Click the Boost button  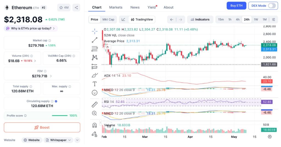[42, 127]
